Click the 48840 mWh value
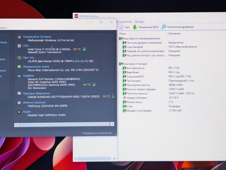This screenshot has height=170, width=226. click(176, 85)
